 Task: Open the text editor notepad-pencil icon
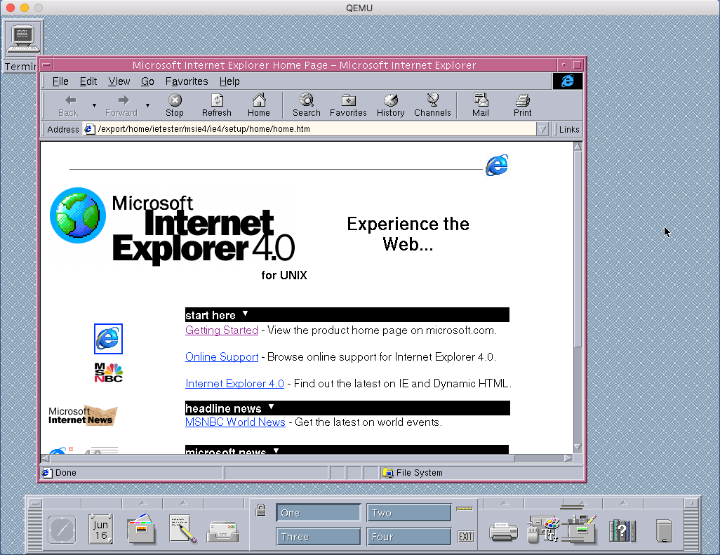[x=182, y=529]
